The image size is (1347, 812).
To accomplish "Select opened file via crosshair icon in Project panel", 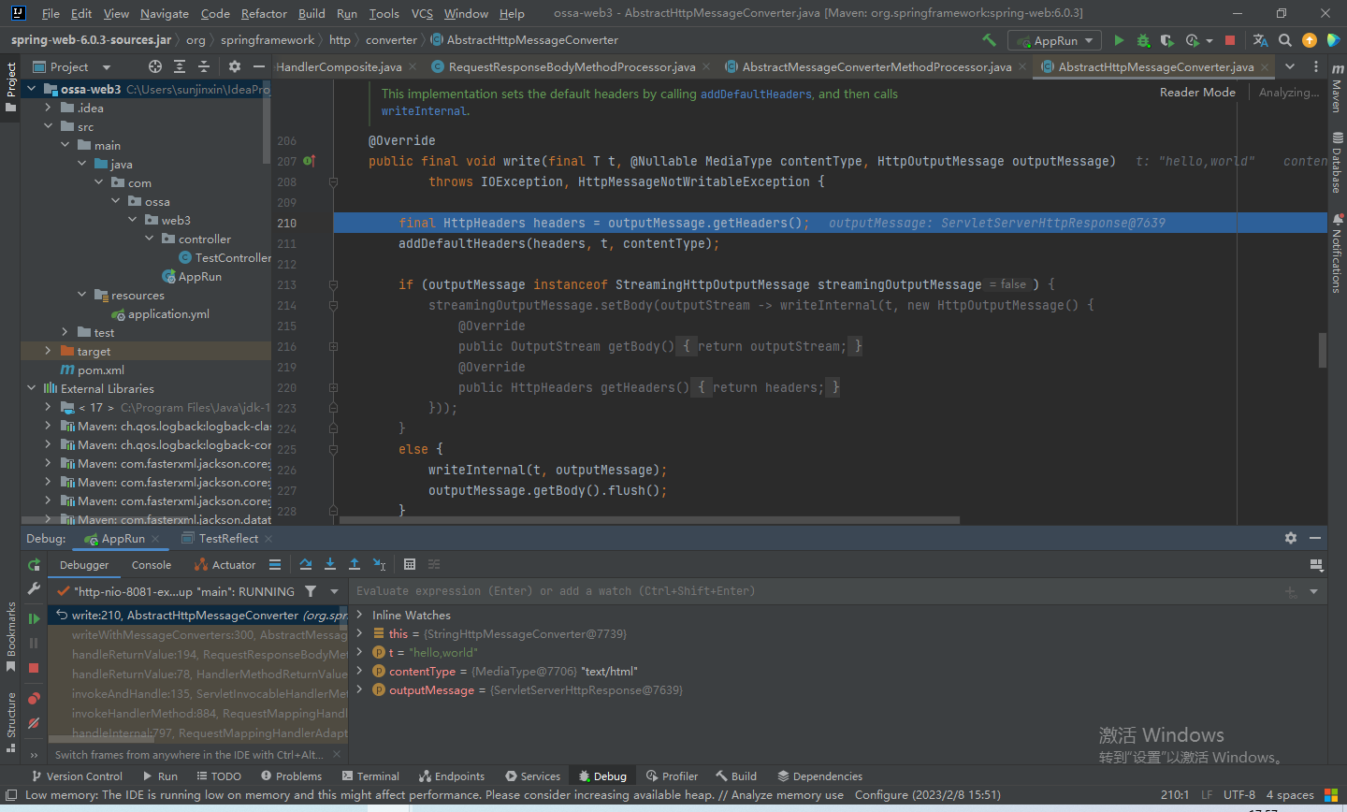I will (x=155, y=66).
